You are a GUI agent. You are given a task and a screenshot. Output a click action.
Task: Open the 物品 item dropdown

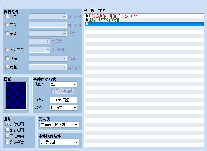(x=48, y=58)
